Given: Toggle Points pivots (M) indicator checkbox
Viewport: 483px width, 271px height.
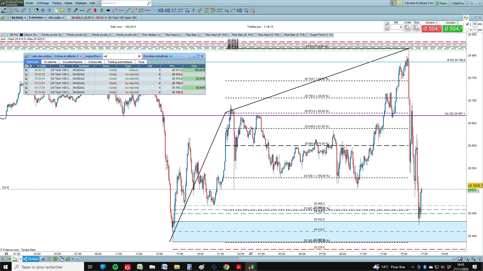Looking at the screenshot, I should [40, 35].
